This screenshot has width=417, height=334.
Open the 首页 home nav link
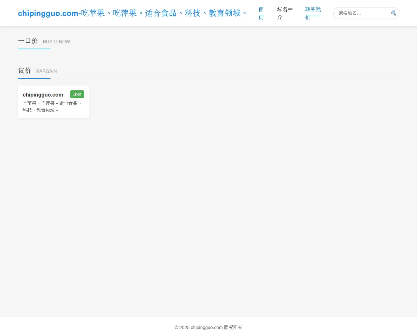pyautogui.click(x=261, y=13)
